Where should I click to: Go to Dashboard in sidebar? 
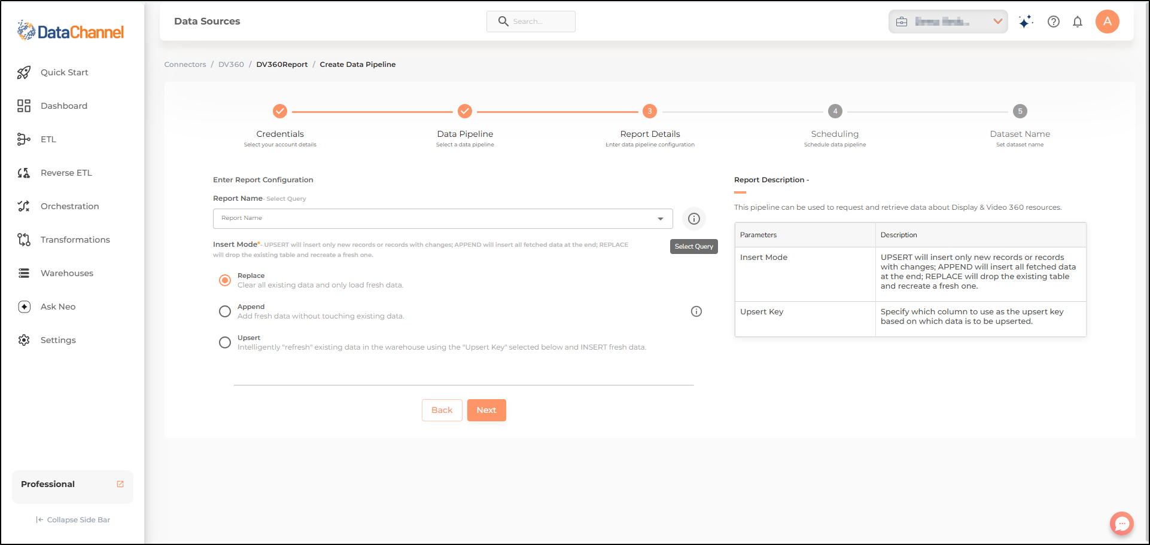64,106
